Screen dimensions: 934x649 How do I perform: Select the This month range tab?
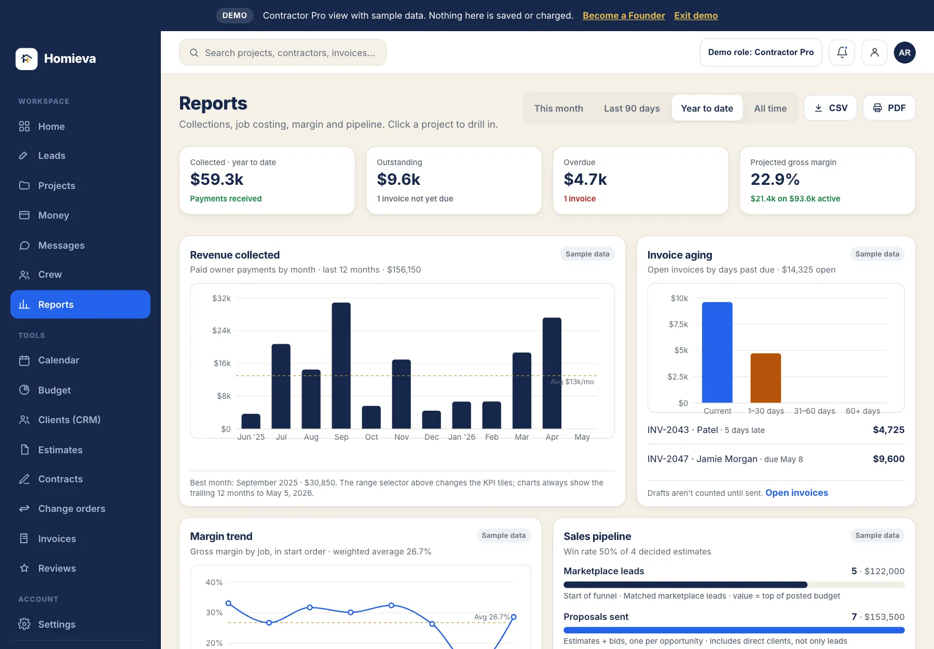pos(558,108)
